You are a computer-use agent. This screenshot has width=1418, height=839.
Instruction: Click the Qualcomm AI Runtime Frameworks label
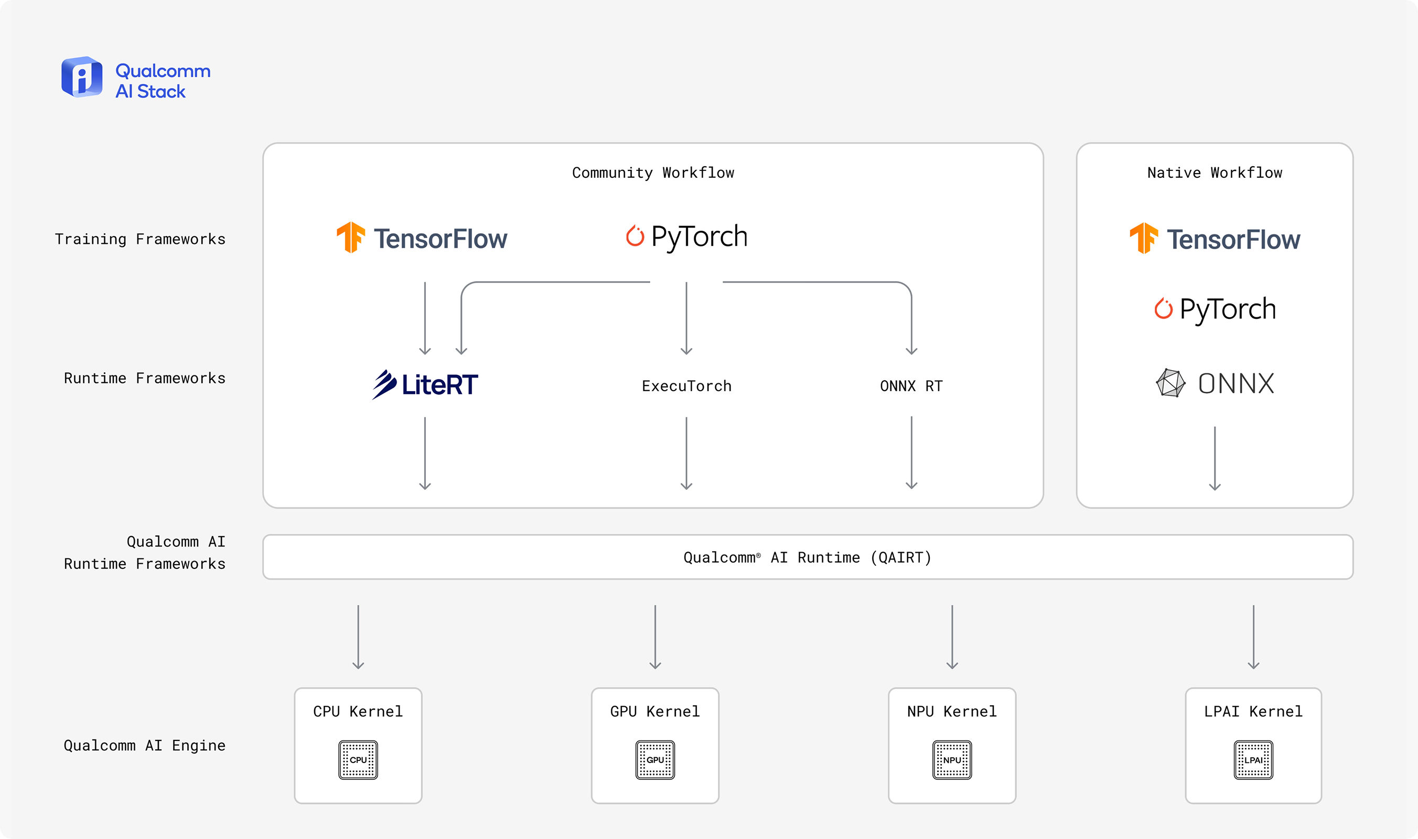(x=145, y=552)
